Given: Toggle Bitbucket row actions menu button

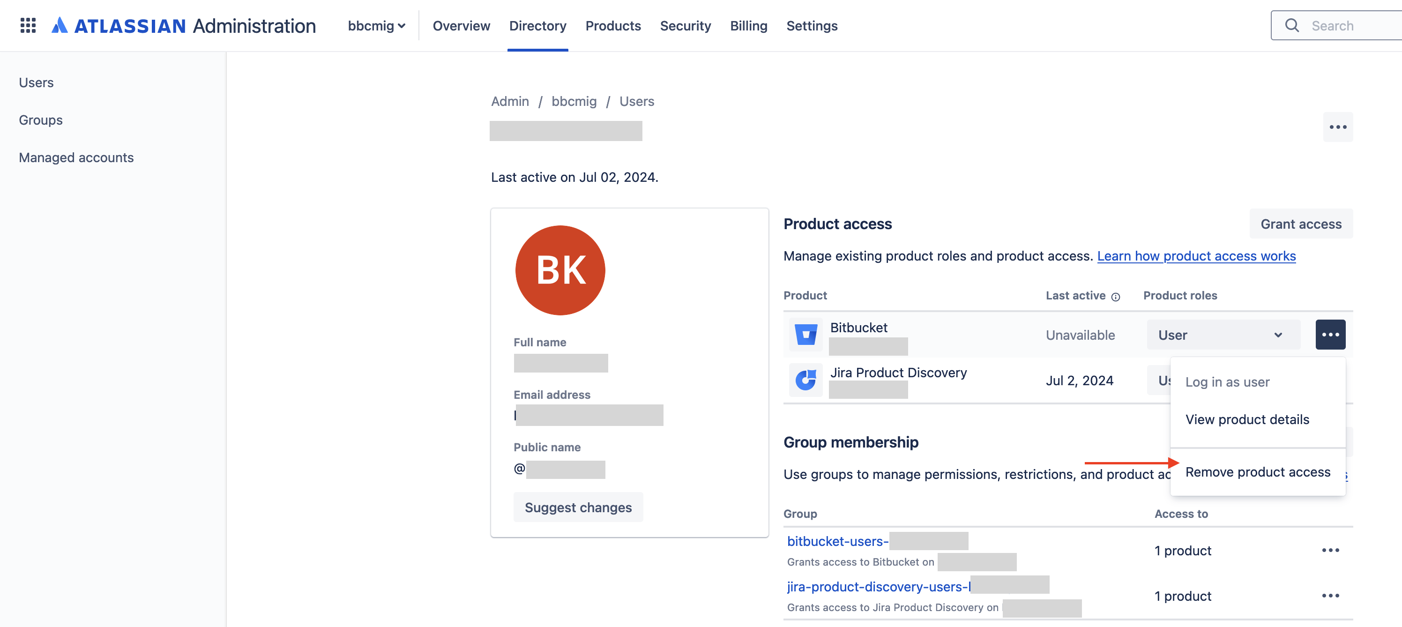Looking at the screenshot, I should tap(1330, 335).
